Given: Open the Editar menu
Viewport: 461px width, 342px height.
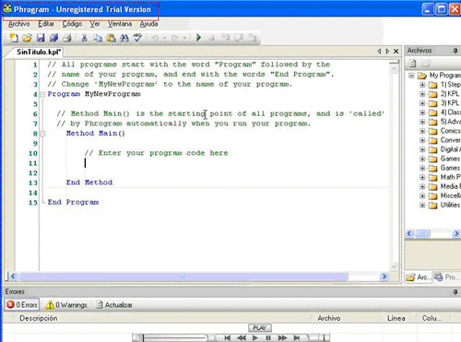Looking at the screenshot, I should pyautogui.click(x=46, y=24).
